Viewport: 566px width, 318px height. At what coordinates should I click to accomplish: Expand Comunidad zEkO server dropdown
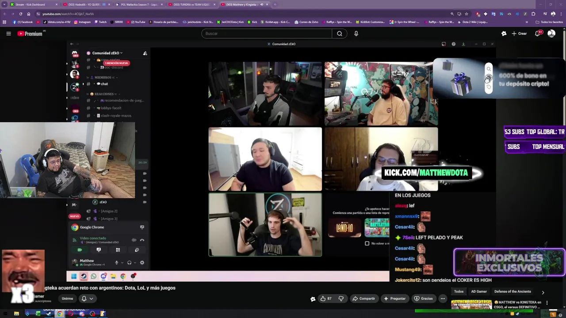(107, 53)
